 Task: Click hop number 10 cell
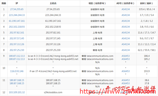(x=4, y=71)
